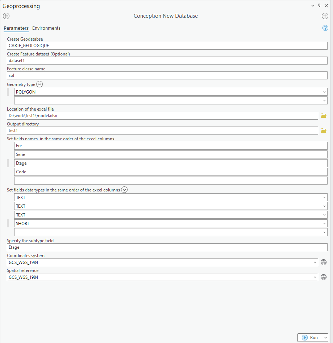The width and height of the screenshot is (333, 343).
Task: Collapse the fields data types section
Action: pyautogui.click(x=124, y=190)
